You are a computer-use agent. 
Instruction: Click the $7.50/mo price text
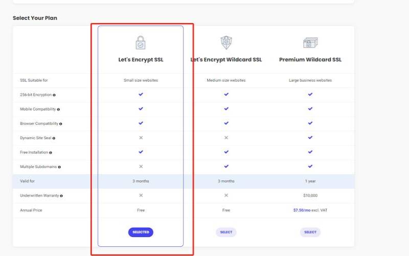302,210
